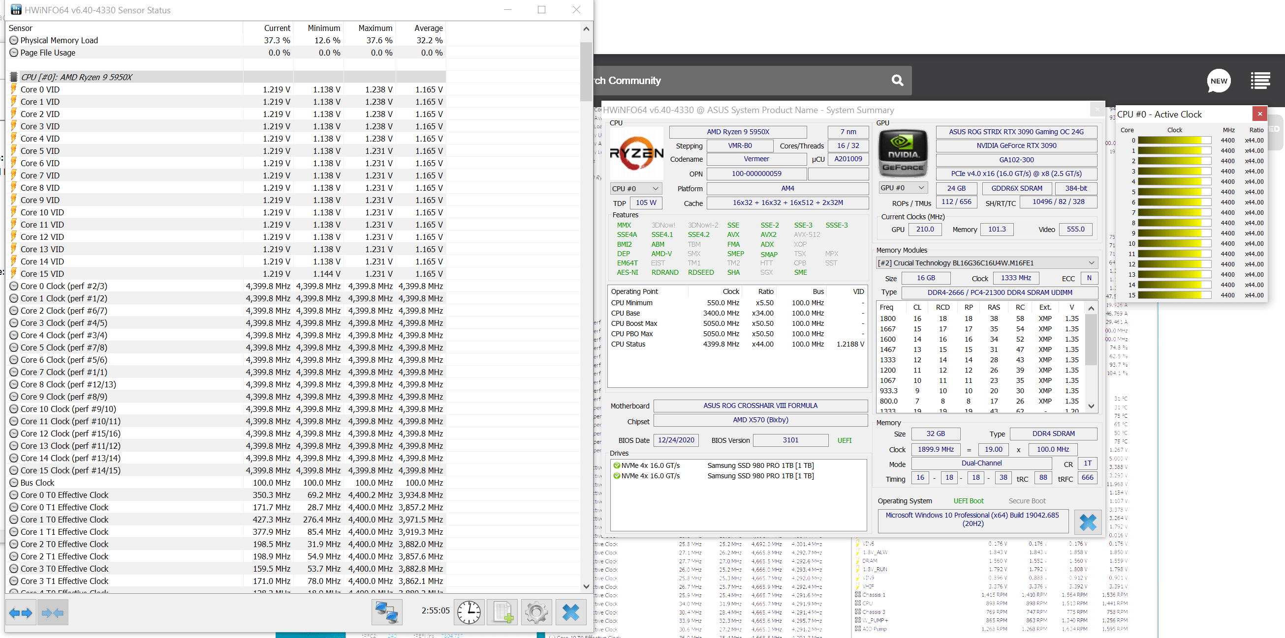Viewport: 1285px width, 638px height.
Task: Open the CPU #0 selector dropdown
Action: tap(636, 189)
